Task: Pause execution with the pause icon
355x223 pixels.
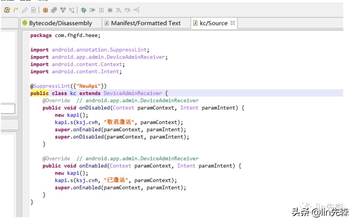Action: point(101,10)
